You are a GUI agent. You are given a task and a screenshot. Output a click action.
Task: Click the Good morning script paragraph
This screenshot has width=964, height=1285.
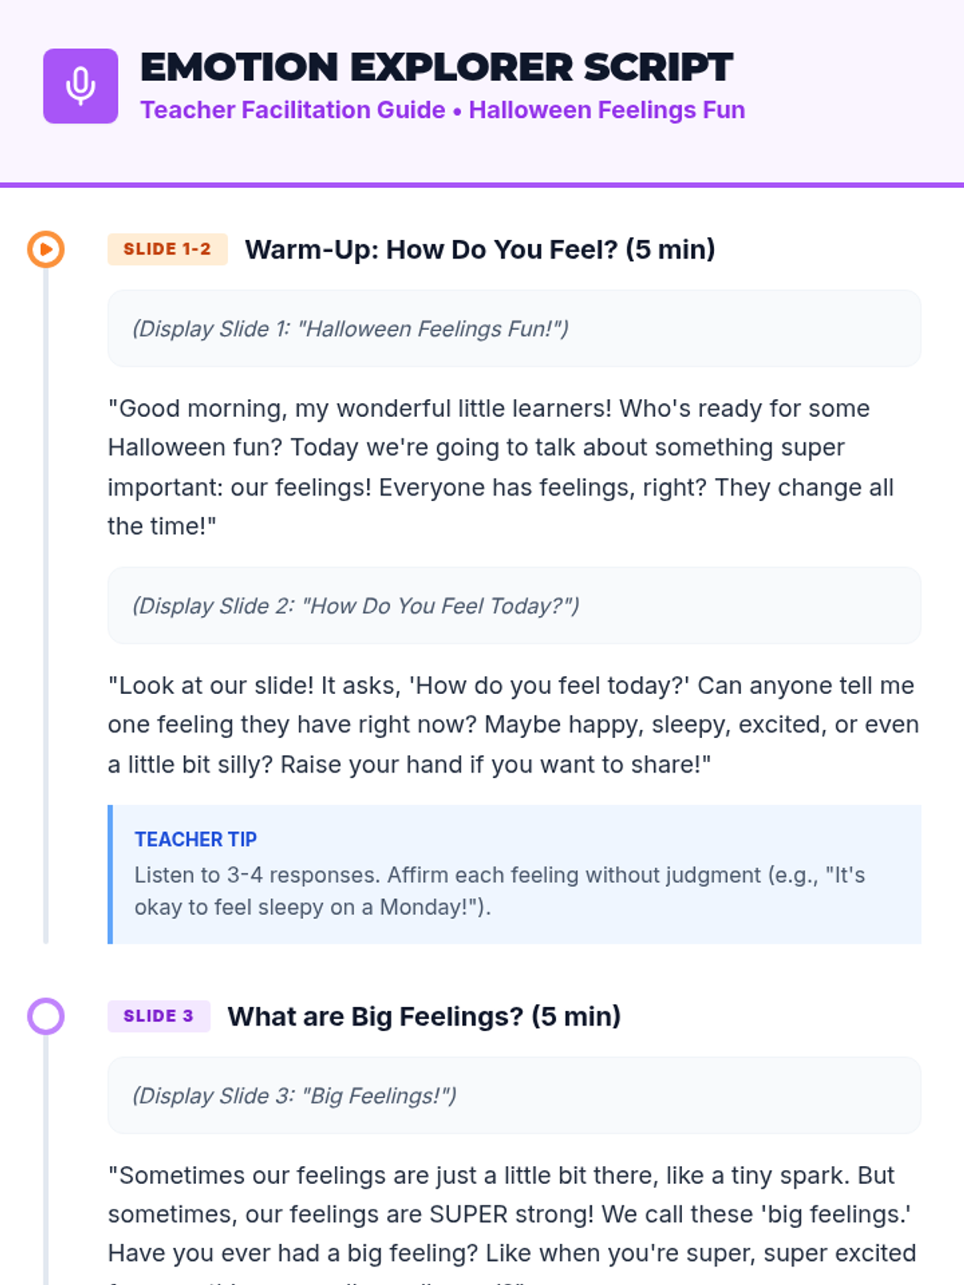pos(501,467)
